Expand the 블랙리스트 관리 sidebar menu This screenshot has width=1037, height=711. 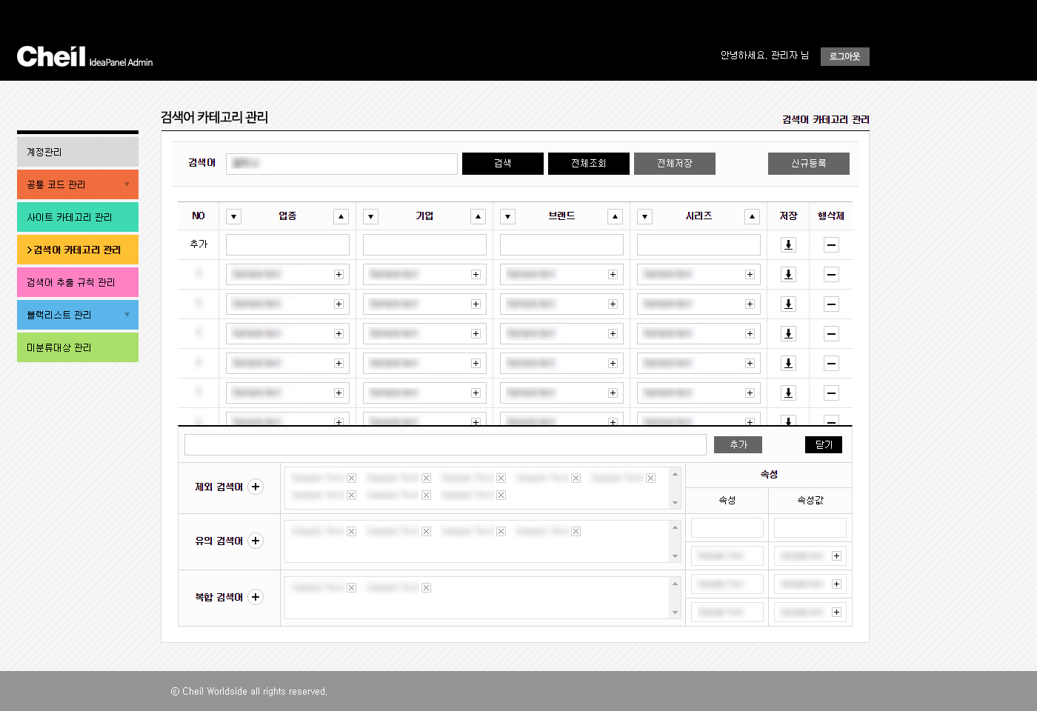click(x=127, y=315)
